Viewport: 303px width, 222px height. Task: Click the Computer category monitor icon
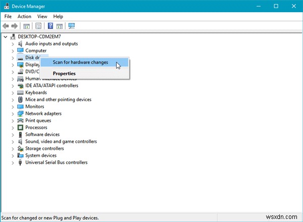(x=20, y=51)
